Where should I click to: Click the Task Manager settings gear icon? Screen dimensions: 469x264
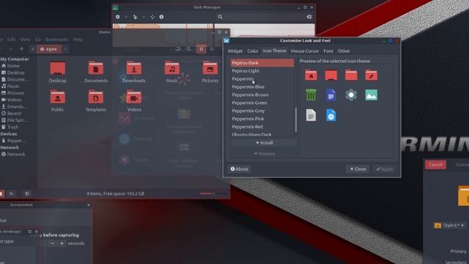pos(118,17)
